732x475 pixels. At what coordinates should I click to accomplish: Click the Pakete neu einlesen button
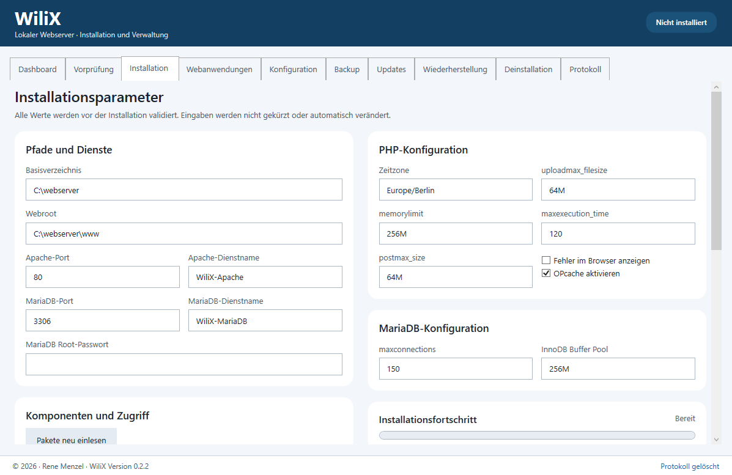point(71,436)
